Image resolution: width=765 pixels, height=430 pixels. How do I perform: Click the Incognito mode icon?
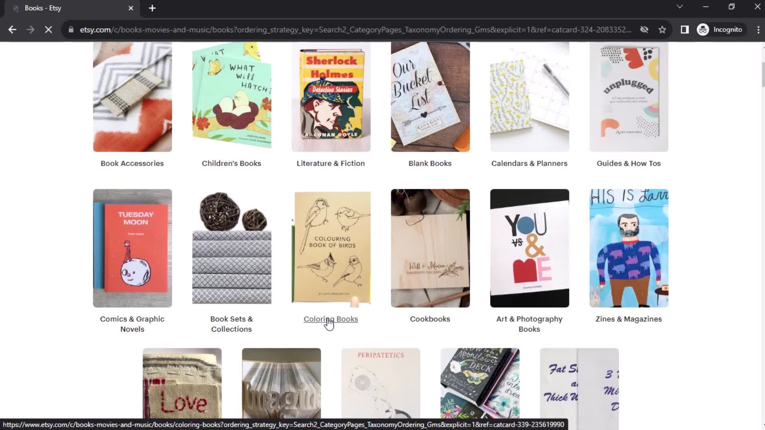point(704,29)
